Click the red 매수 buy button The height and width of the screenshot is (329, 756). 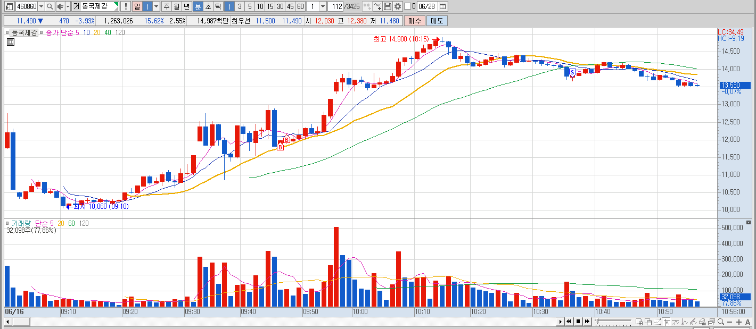click(414, 21)
